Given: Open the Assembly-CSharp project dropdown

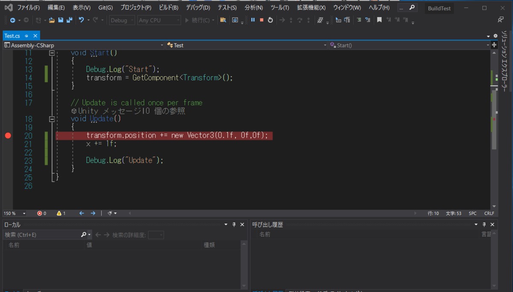Looking at the screenshot, I should (x=84, y=45).
